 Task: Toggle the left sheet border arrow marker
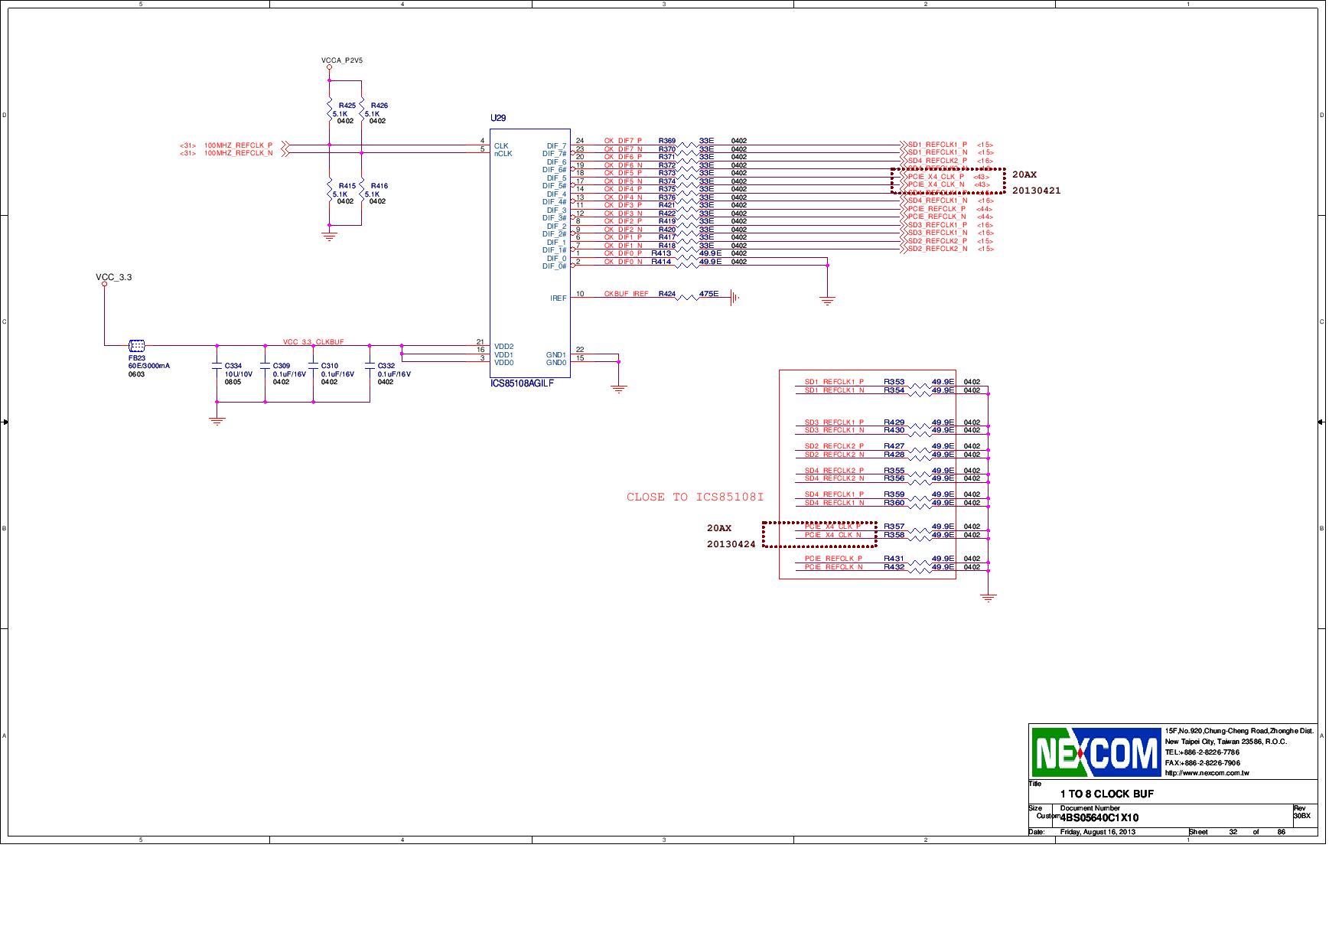[x=6, y=423]
